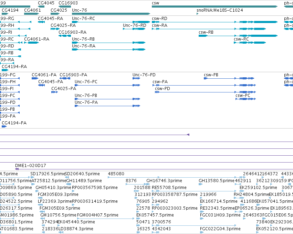This screenshot has height=234, width=293.
Task: Select EST FGC031H09.3prime
Action: [x=220, y=215]
